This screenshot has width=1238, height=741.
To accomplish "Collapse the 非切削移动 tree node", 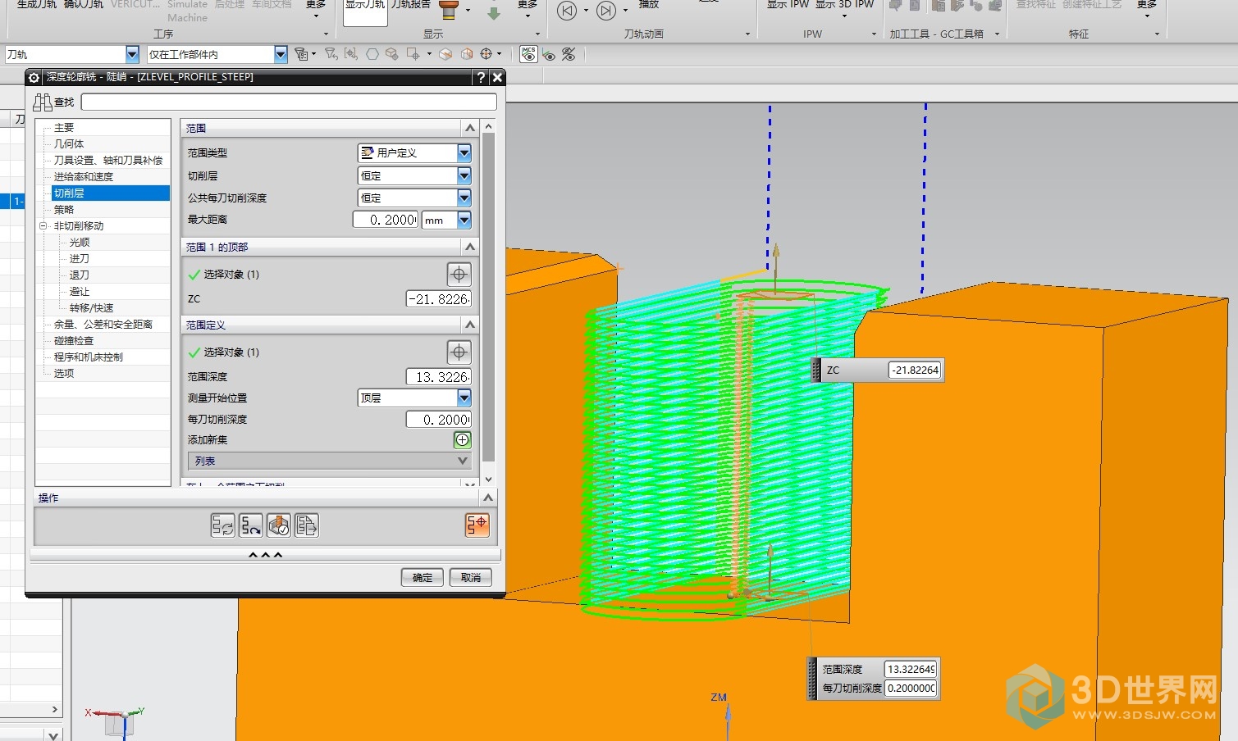I will (43, 226).
